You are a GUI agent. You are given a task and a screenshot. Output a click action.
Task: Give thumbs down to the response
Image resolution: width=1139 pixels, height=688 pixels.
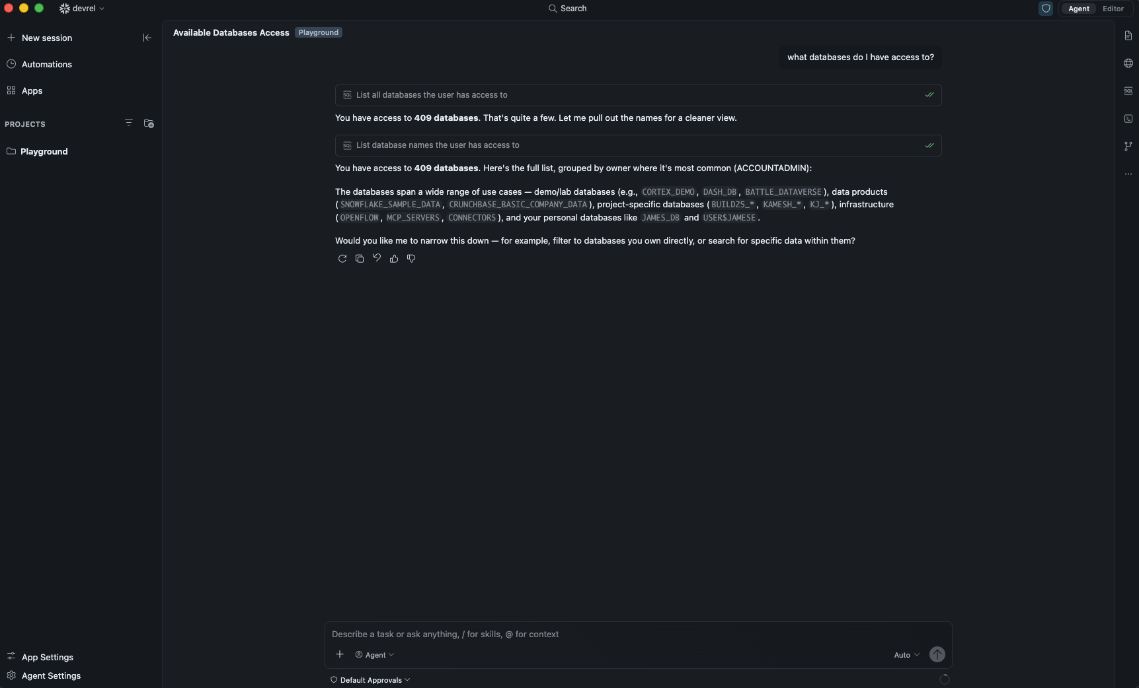coord(411,259)
